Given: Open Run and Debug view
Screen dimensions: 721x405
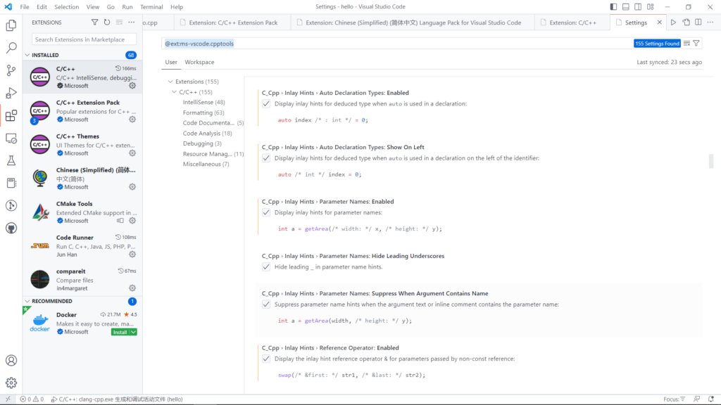Looking at the screenshot, I should tap(11, 94).
